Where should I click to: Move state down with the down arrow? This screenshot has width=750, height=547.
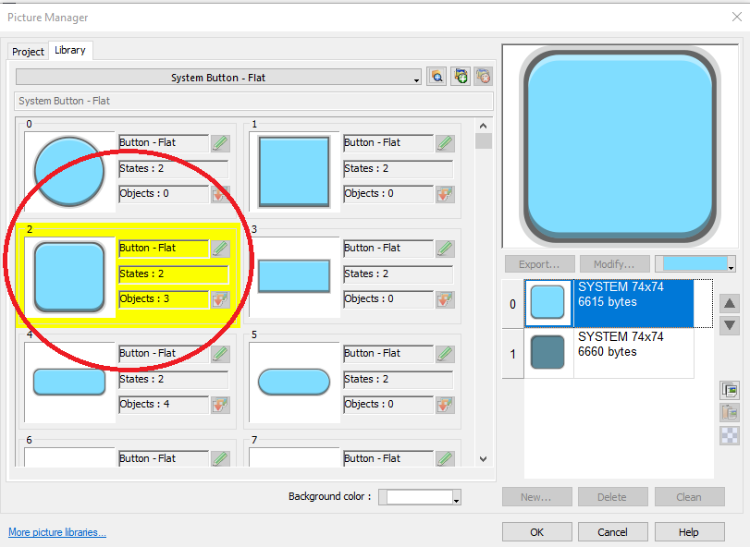pyautogui.click(x=730, y=325)
